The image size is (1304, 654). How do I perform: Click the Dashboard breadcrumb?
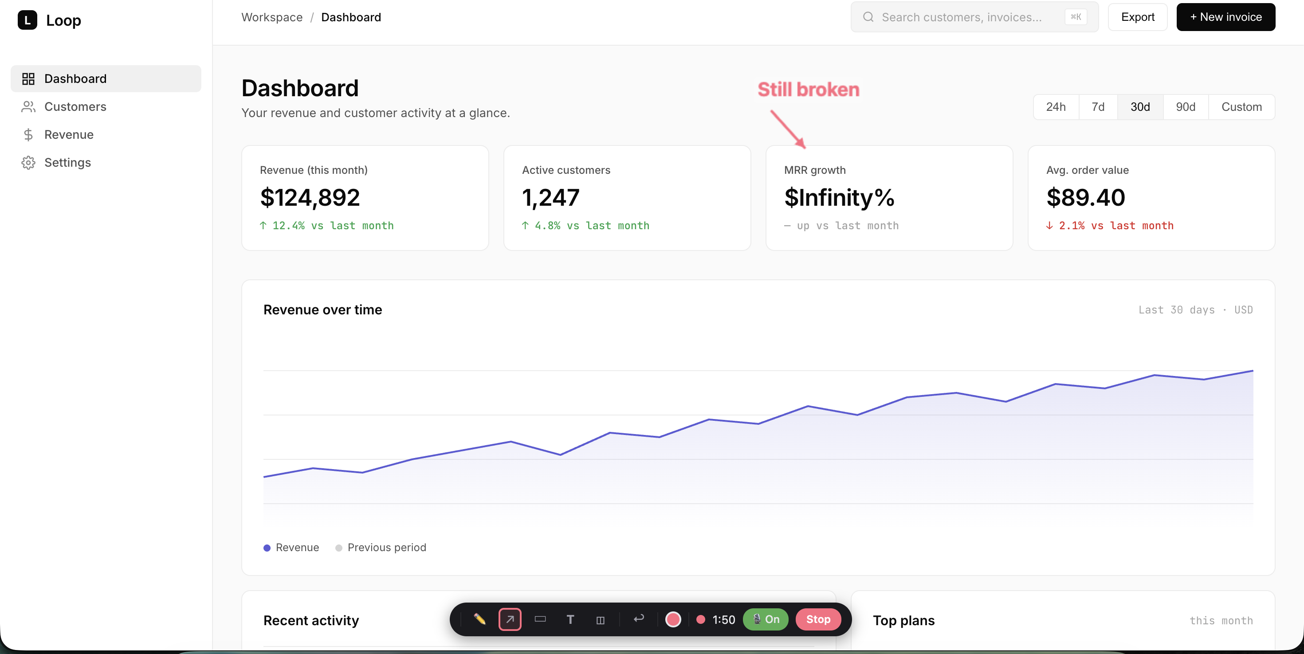[x=351, y=17]
